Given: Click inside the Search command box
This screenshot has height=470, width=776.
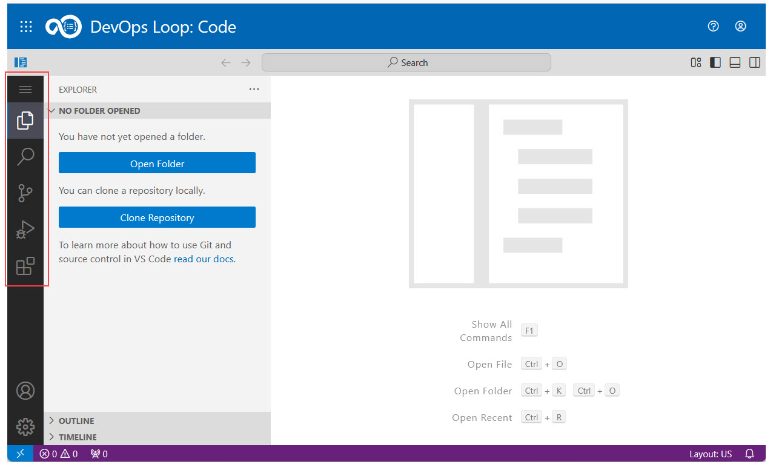Looking at the screenshot, I should coord(406,62).
